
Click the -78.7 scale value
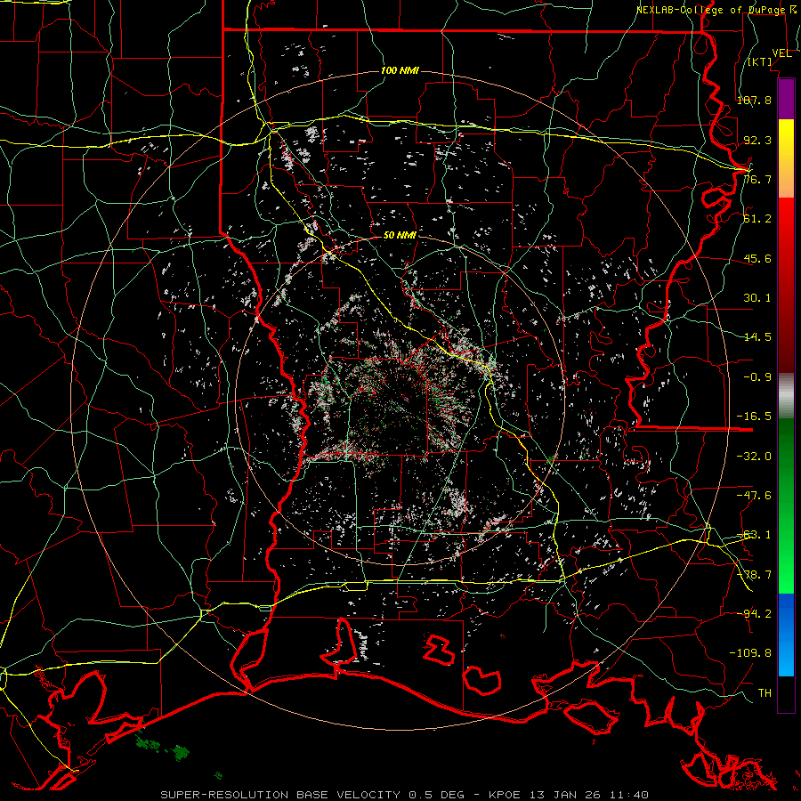[x=754, y=575]
